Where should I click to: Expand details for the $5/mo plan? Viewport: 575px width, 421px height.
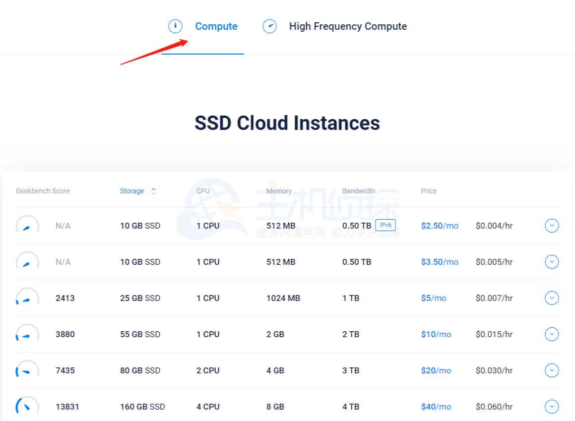point(552,298)
